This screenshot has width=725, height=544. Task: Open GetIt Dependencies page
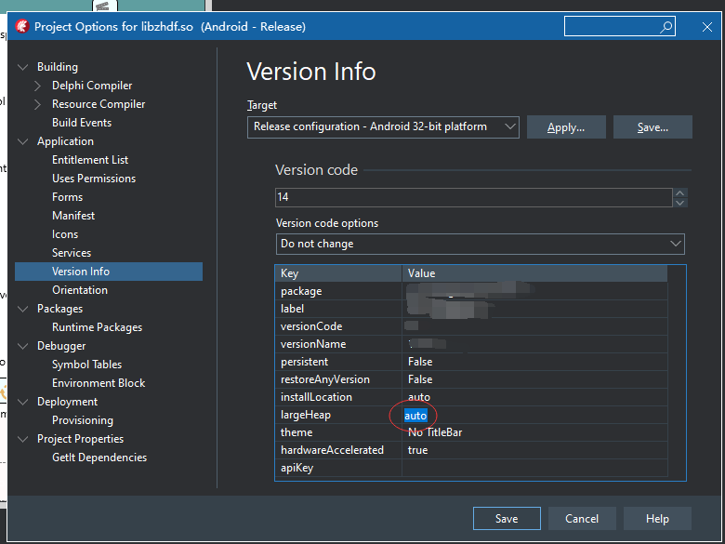(99, 458)
